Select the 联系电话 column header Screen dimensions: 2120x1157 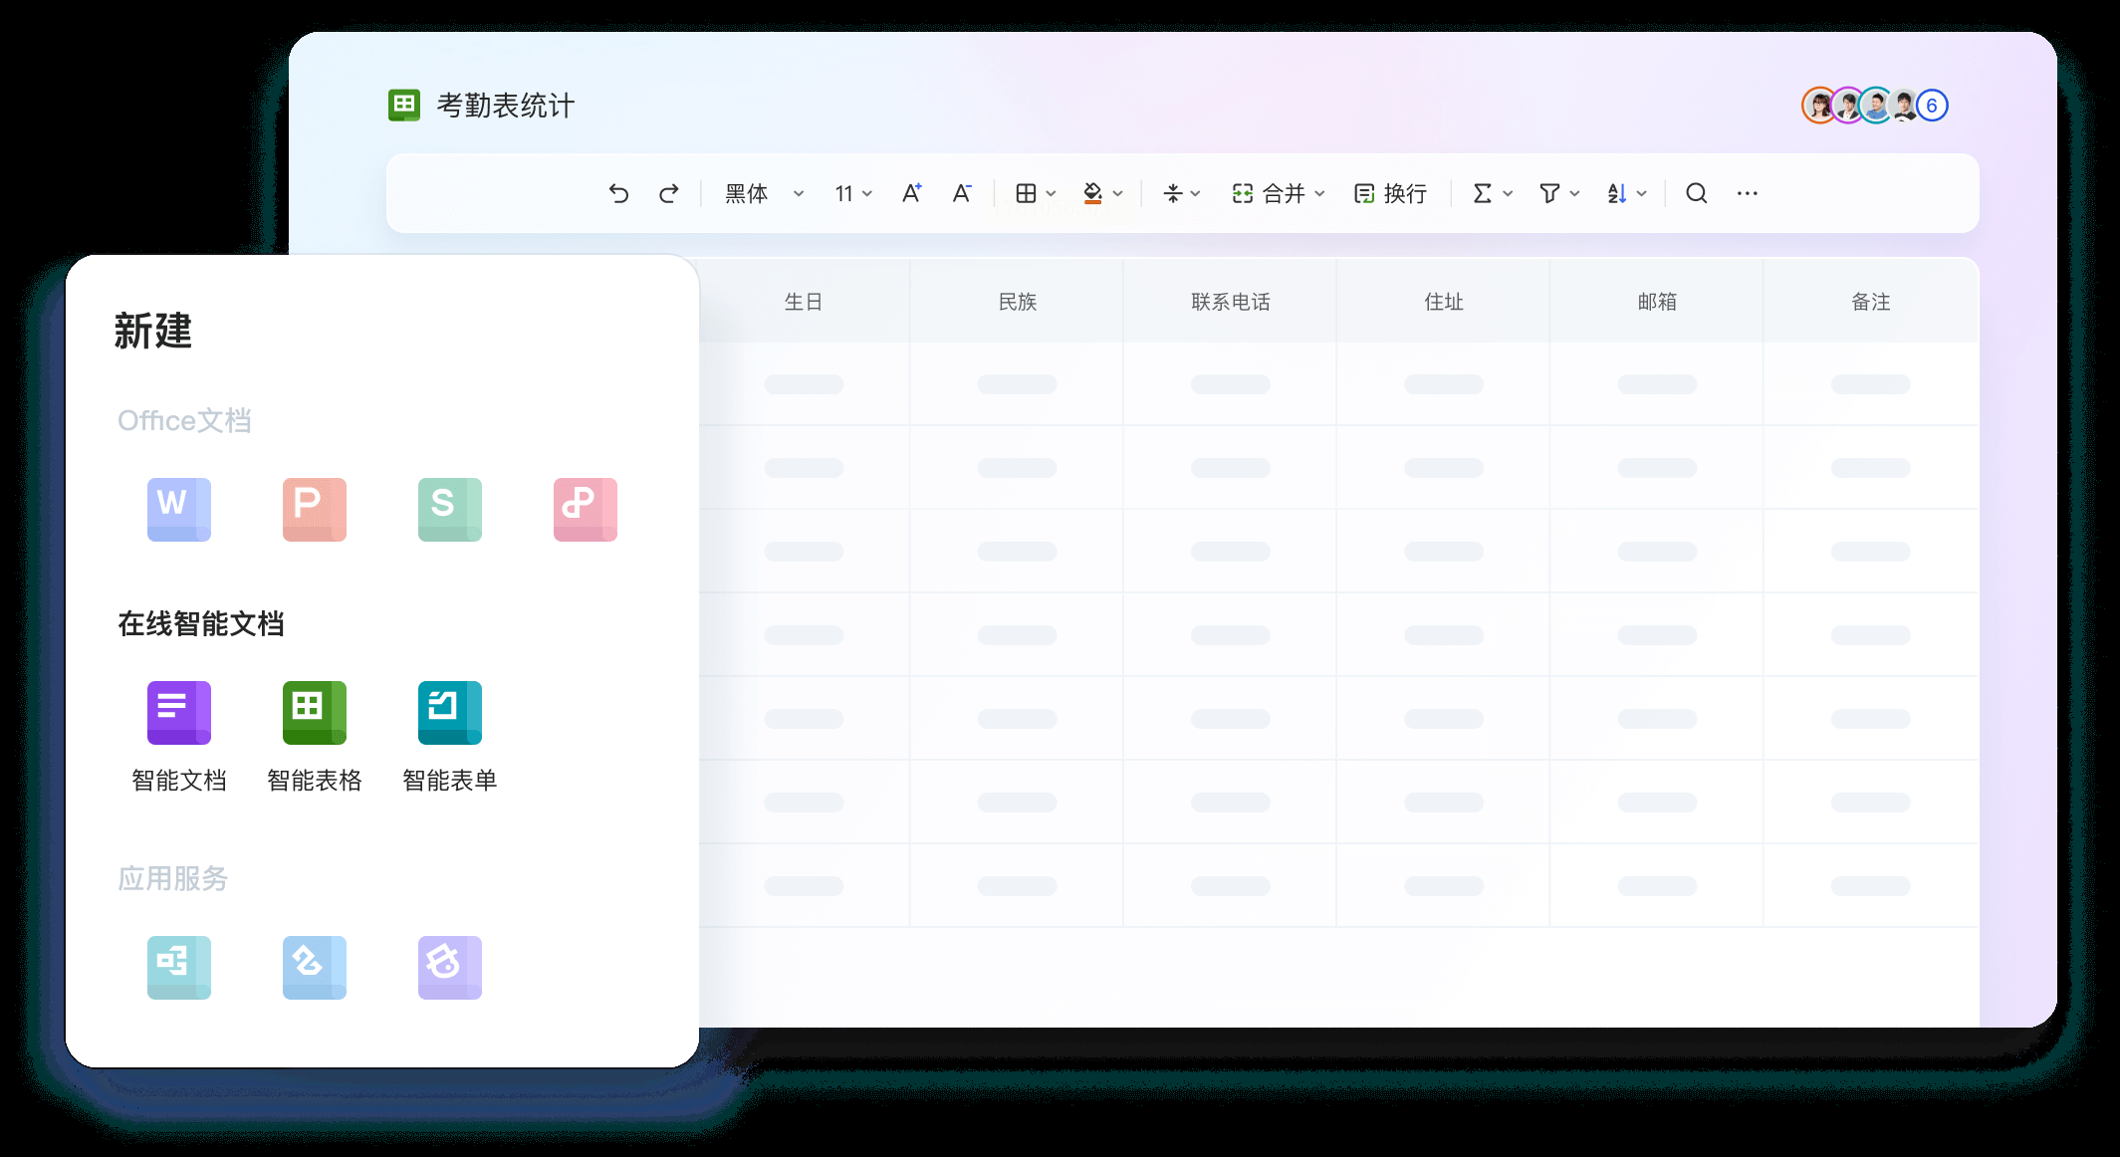tap(1231, 302)
